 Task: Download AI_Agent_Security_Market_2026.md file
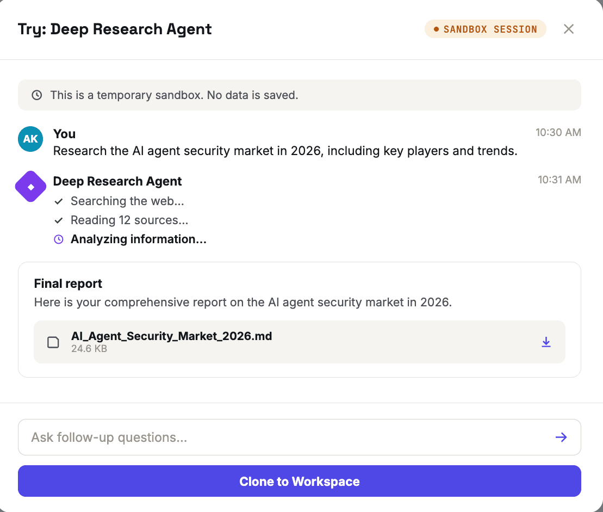(x=546, y=342)
